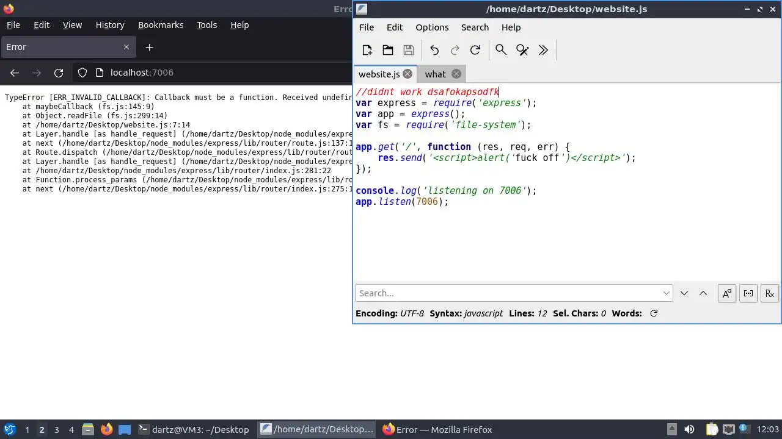Open Firefox Tools menu
Screen dimensions: 782x439
pyautogui.click(x=206, y=25)
